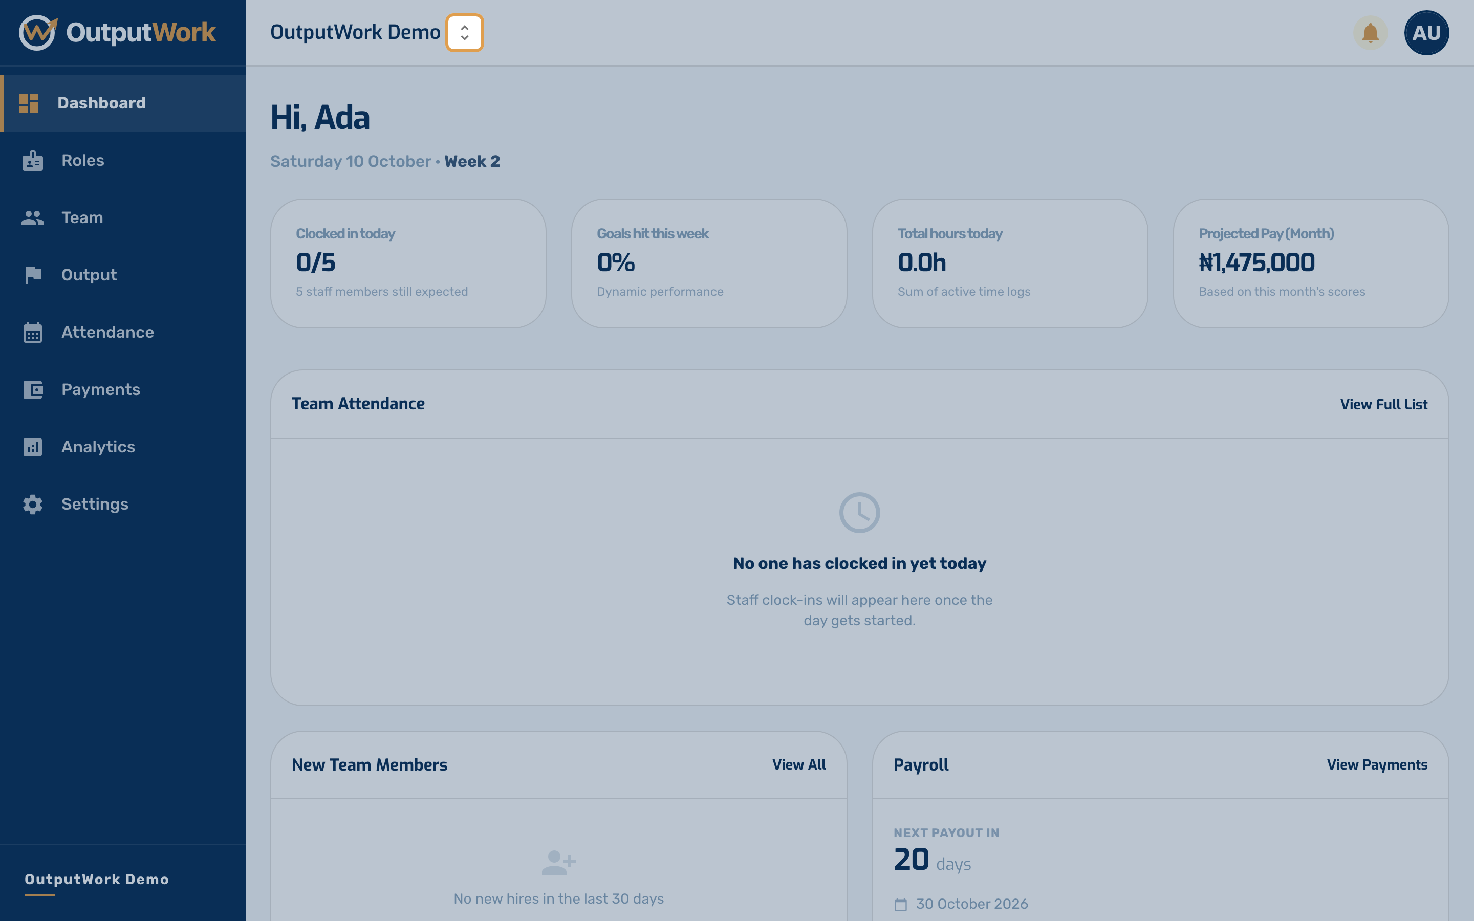Click the ₦1,475,000 value
This screenshot has height=921, width=1474.
point(1256,263)
